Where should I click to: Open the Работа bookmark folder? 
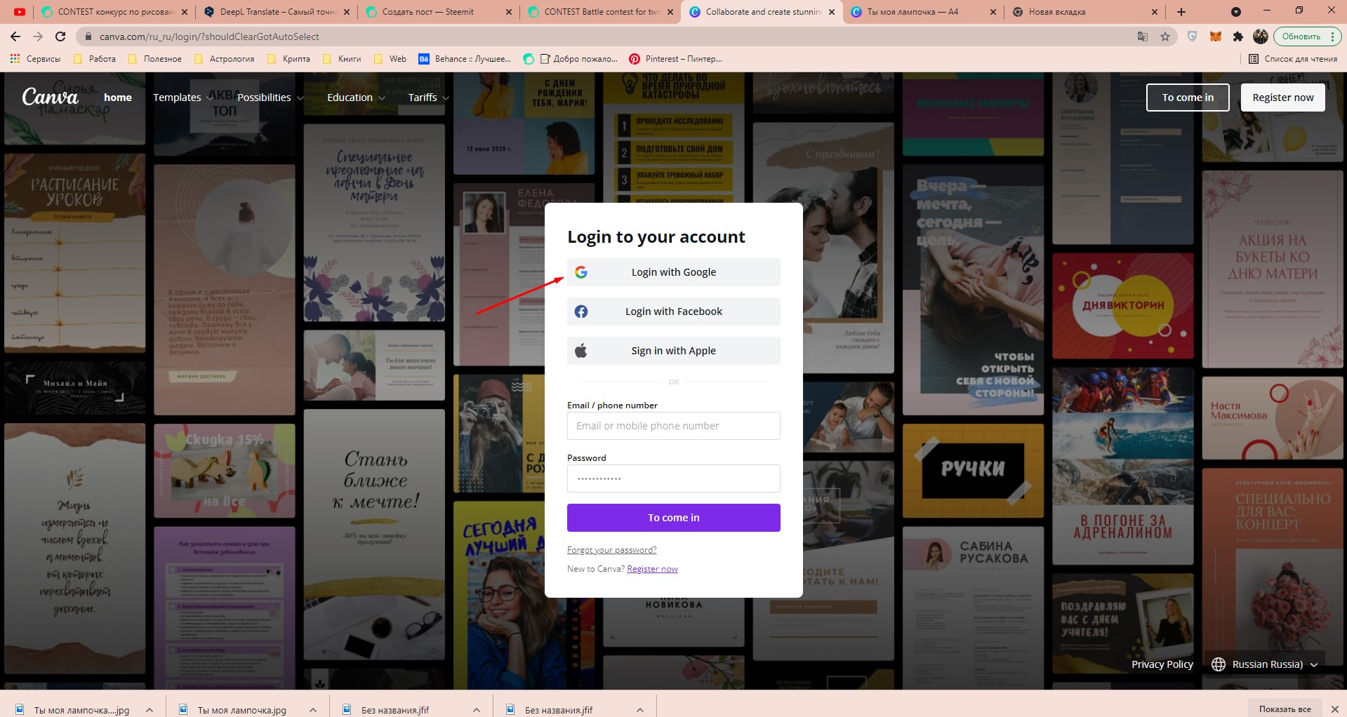click(x=94, y=59)
